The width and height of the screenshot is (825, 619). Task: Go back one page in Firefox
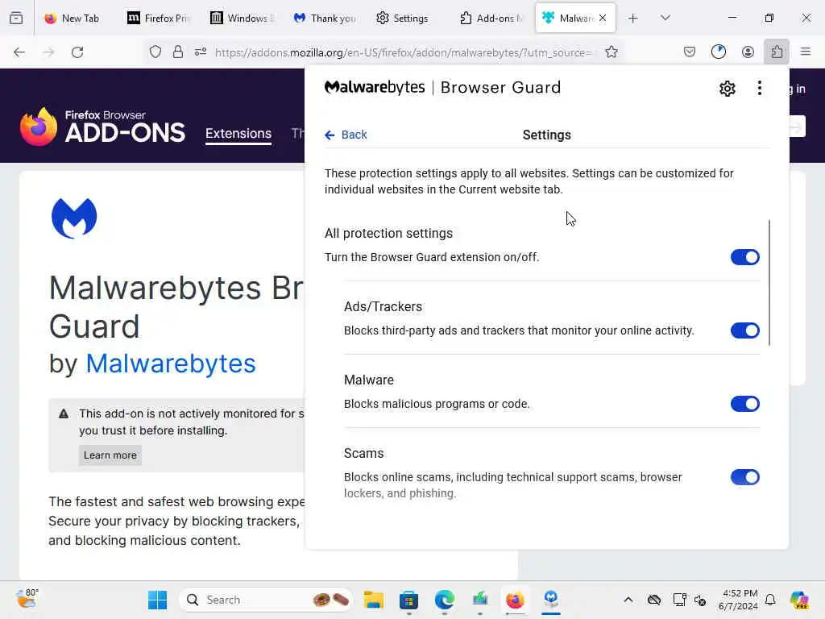pyautogui.click(x=19, y=52)
